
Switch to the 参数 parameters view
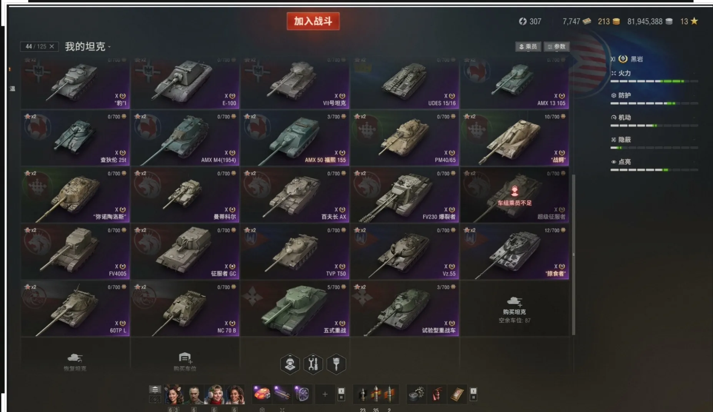coord(556,47)
